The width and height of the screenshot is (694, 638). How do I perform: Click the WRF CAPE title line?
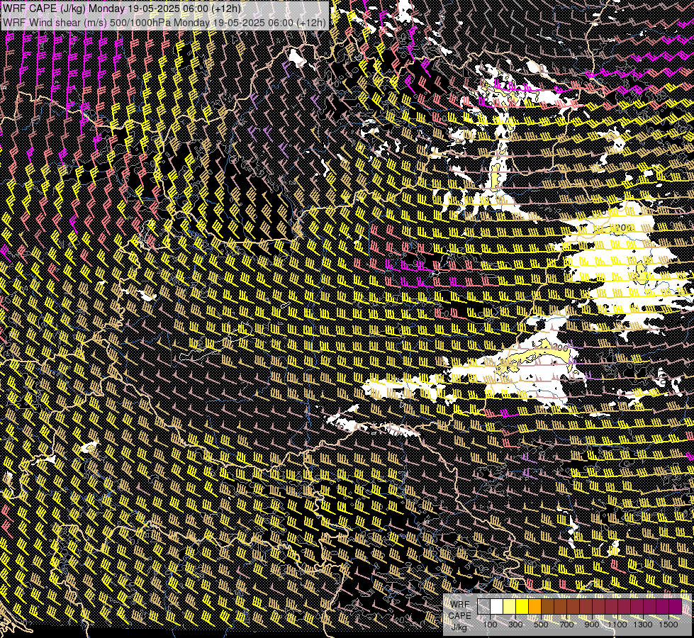point(122,9)
